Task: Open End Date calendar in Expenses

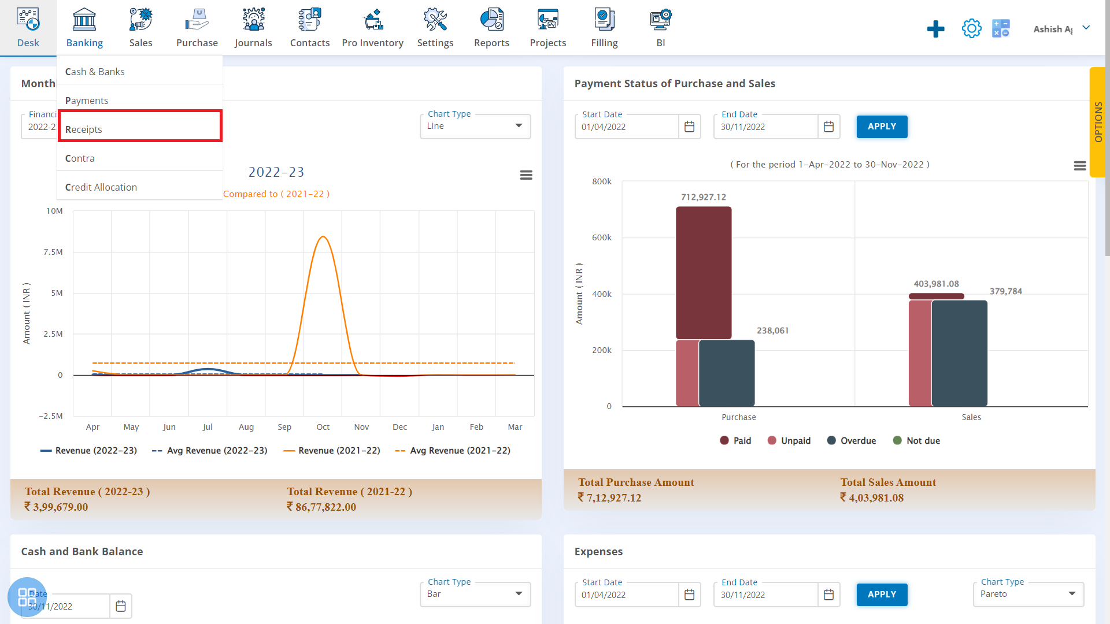Action: 828,595
